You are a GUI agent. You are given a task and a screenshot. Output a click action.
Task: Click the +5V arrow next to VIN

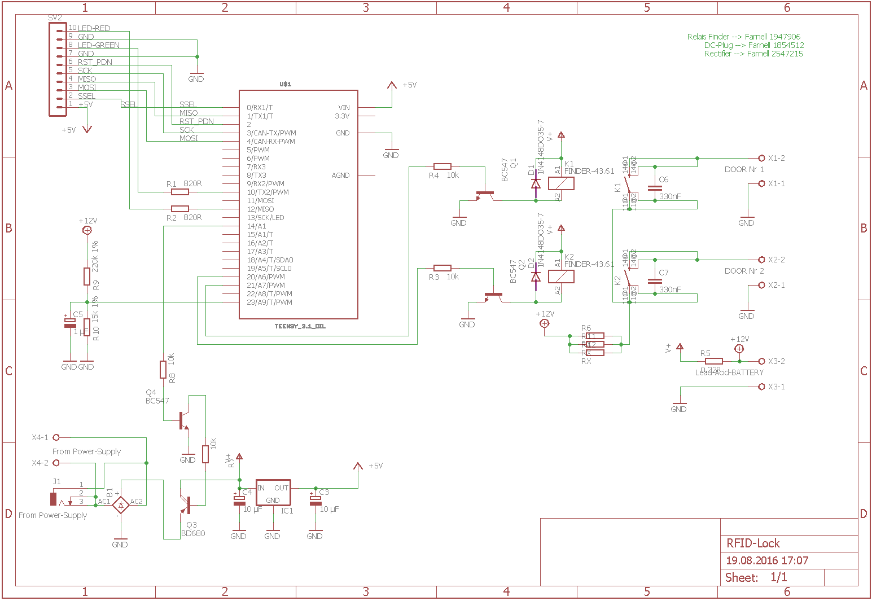coord(392,86)
